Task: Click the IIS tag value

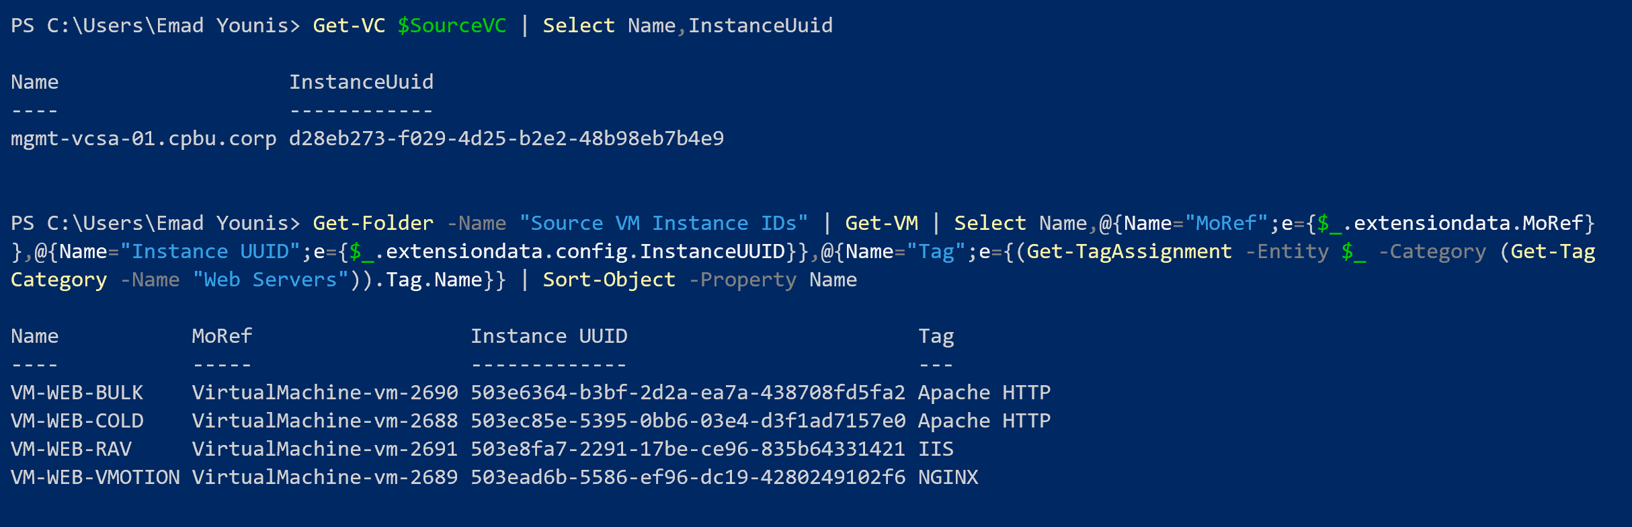Action: (936, 449)
